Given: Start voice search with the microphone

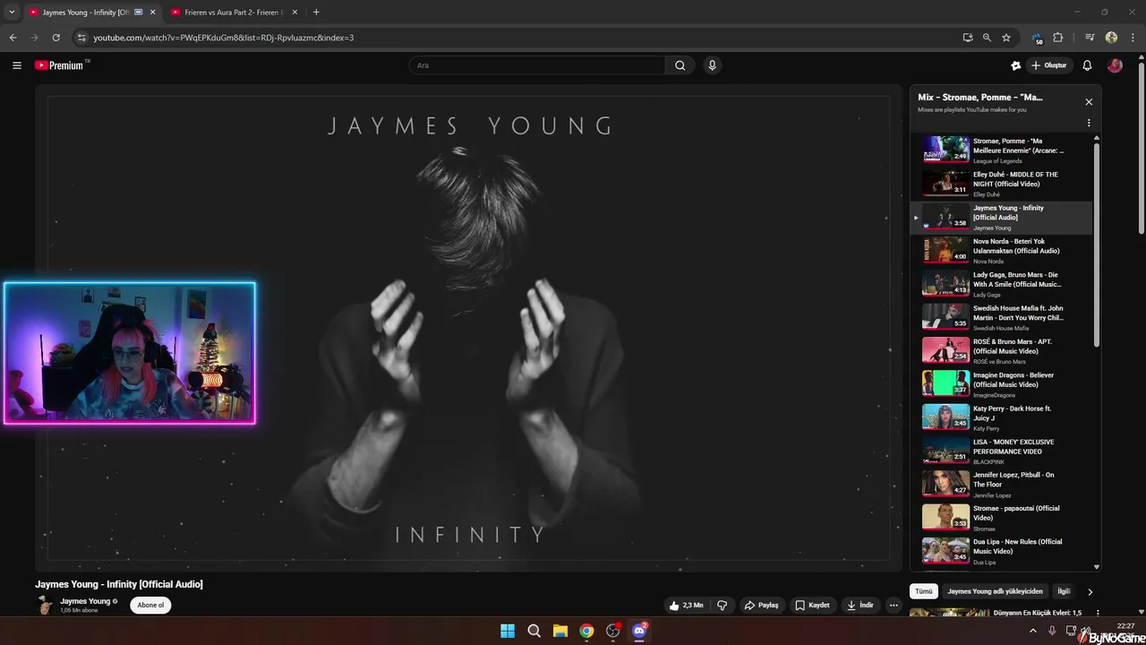Looking at the screenshot, I should 713,65.
